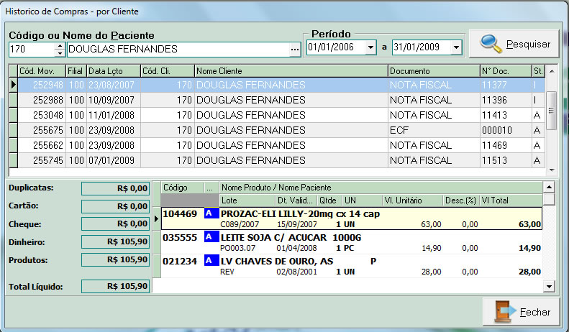The width and height of the screenshot is (569, 332).
Task: Click Nome Produto / Nome Paciente header
Action: click(x=381, y=188)
